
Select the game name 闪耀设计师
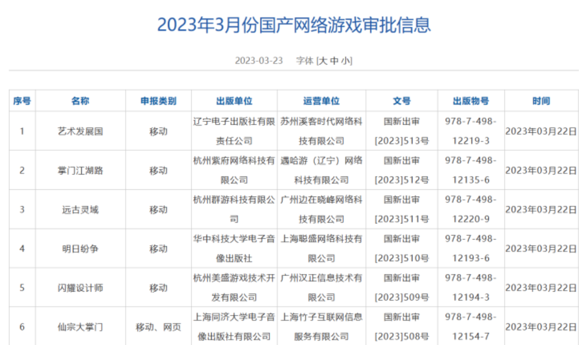click(80, 288)
